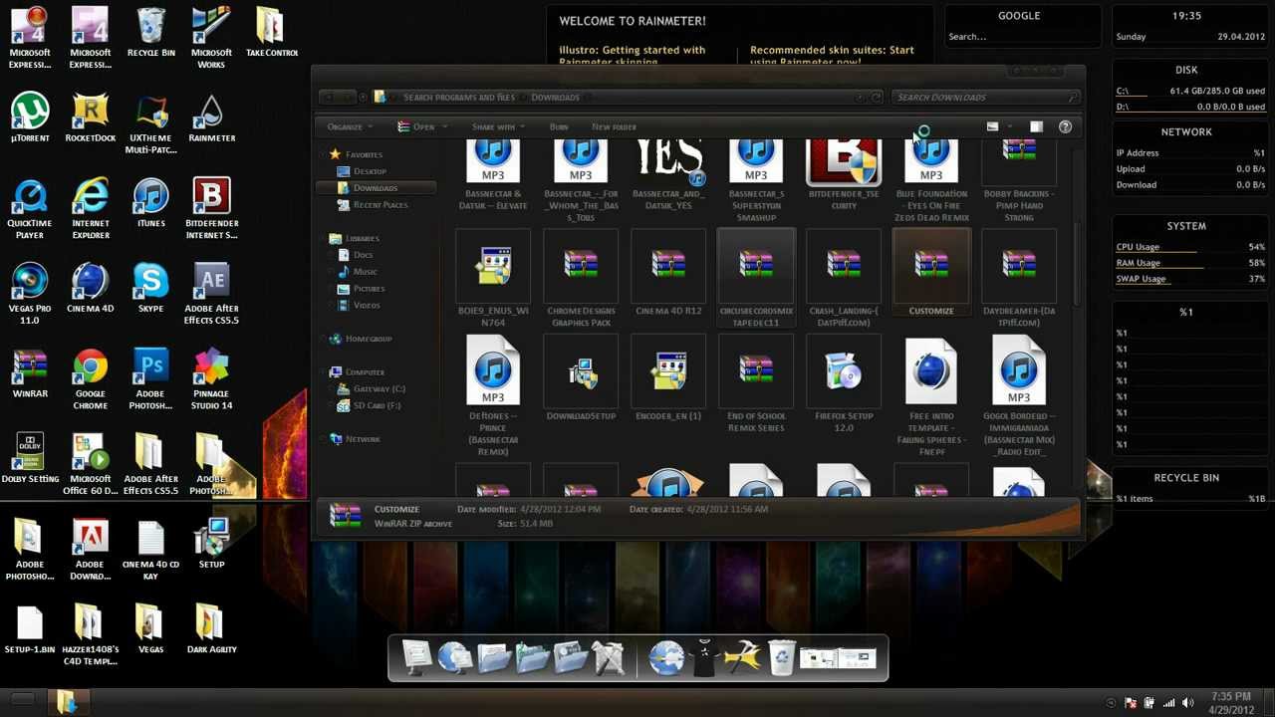Screen dimensions: 1275x717
Task: Open illustro Getting started link in Rainmeter
Action: coord(632,56)
